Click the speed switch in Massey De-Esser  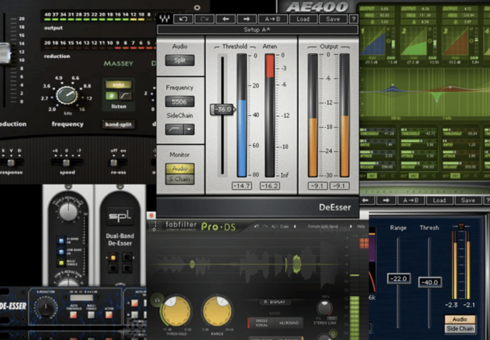(x=66, y=163)
